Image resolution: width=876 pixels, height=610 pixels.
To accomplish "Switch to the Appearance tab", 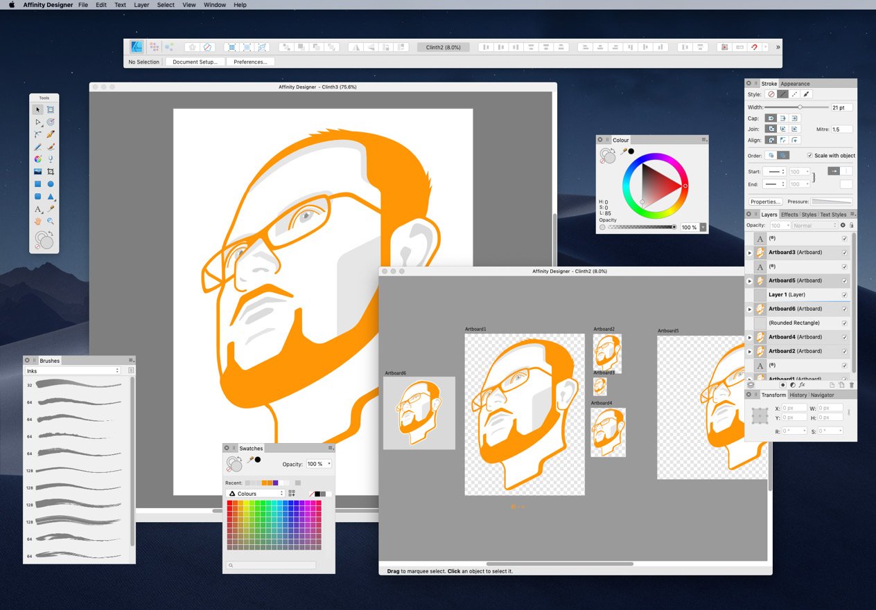I will click(795, 84).
